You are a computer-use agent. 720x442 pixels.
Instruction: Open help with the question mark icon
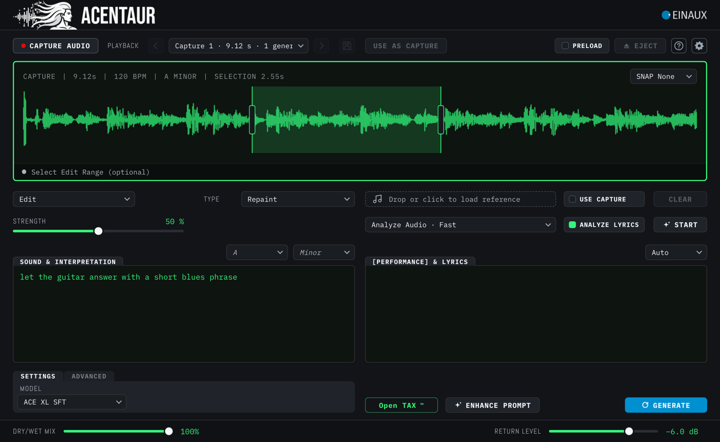pyautogui.click(x=679, y=46)
